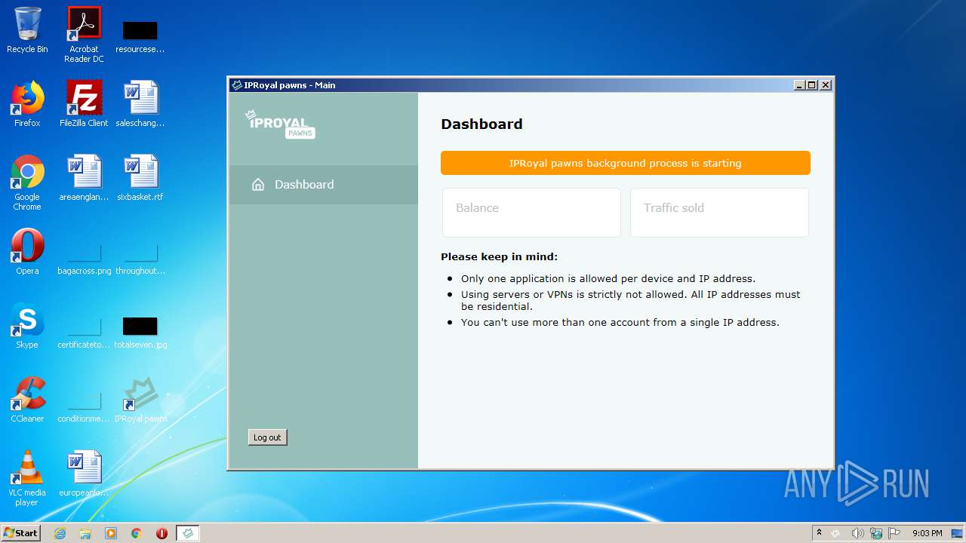Click the Dashboard heading text

[x=481, y=124]
